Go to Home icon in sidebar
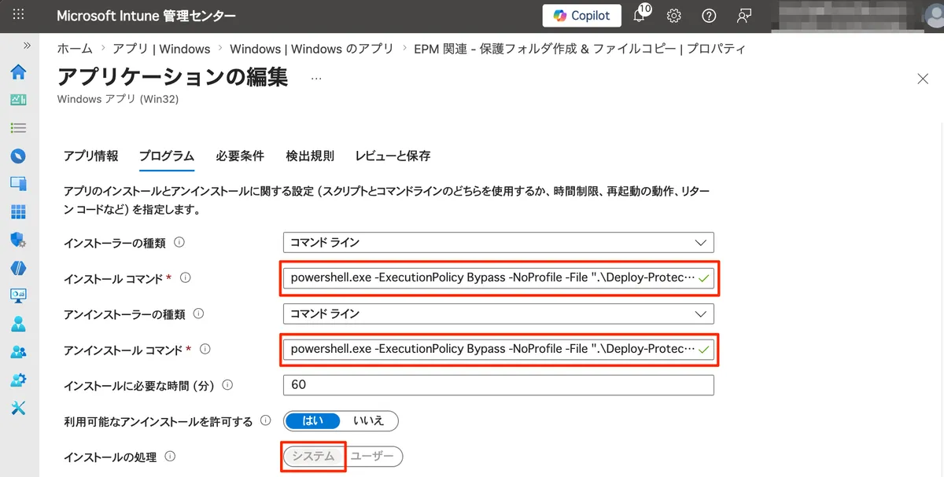 click(x=18, y=72)
